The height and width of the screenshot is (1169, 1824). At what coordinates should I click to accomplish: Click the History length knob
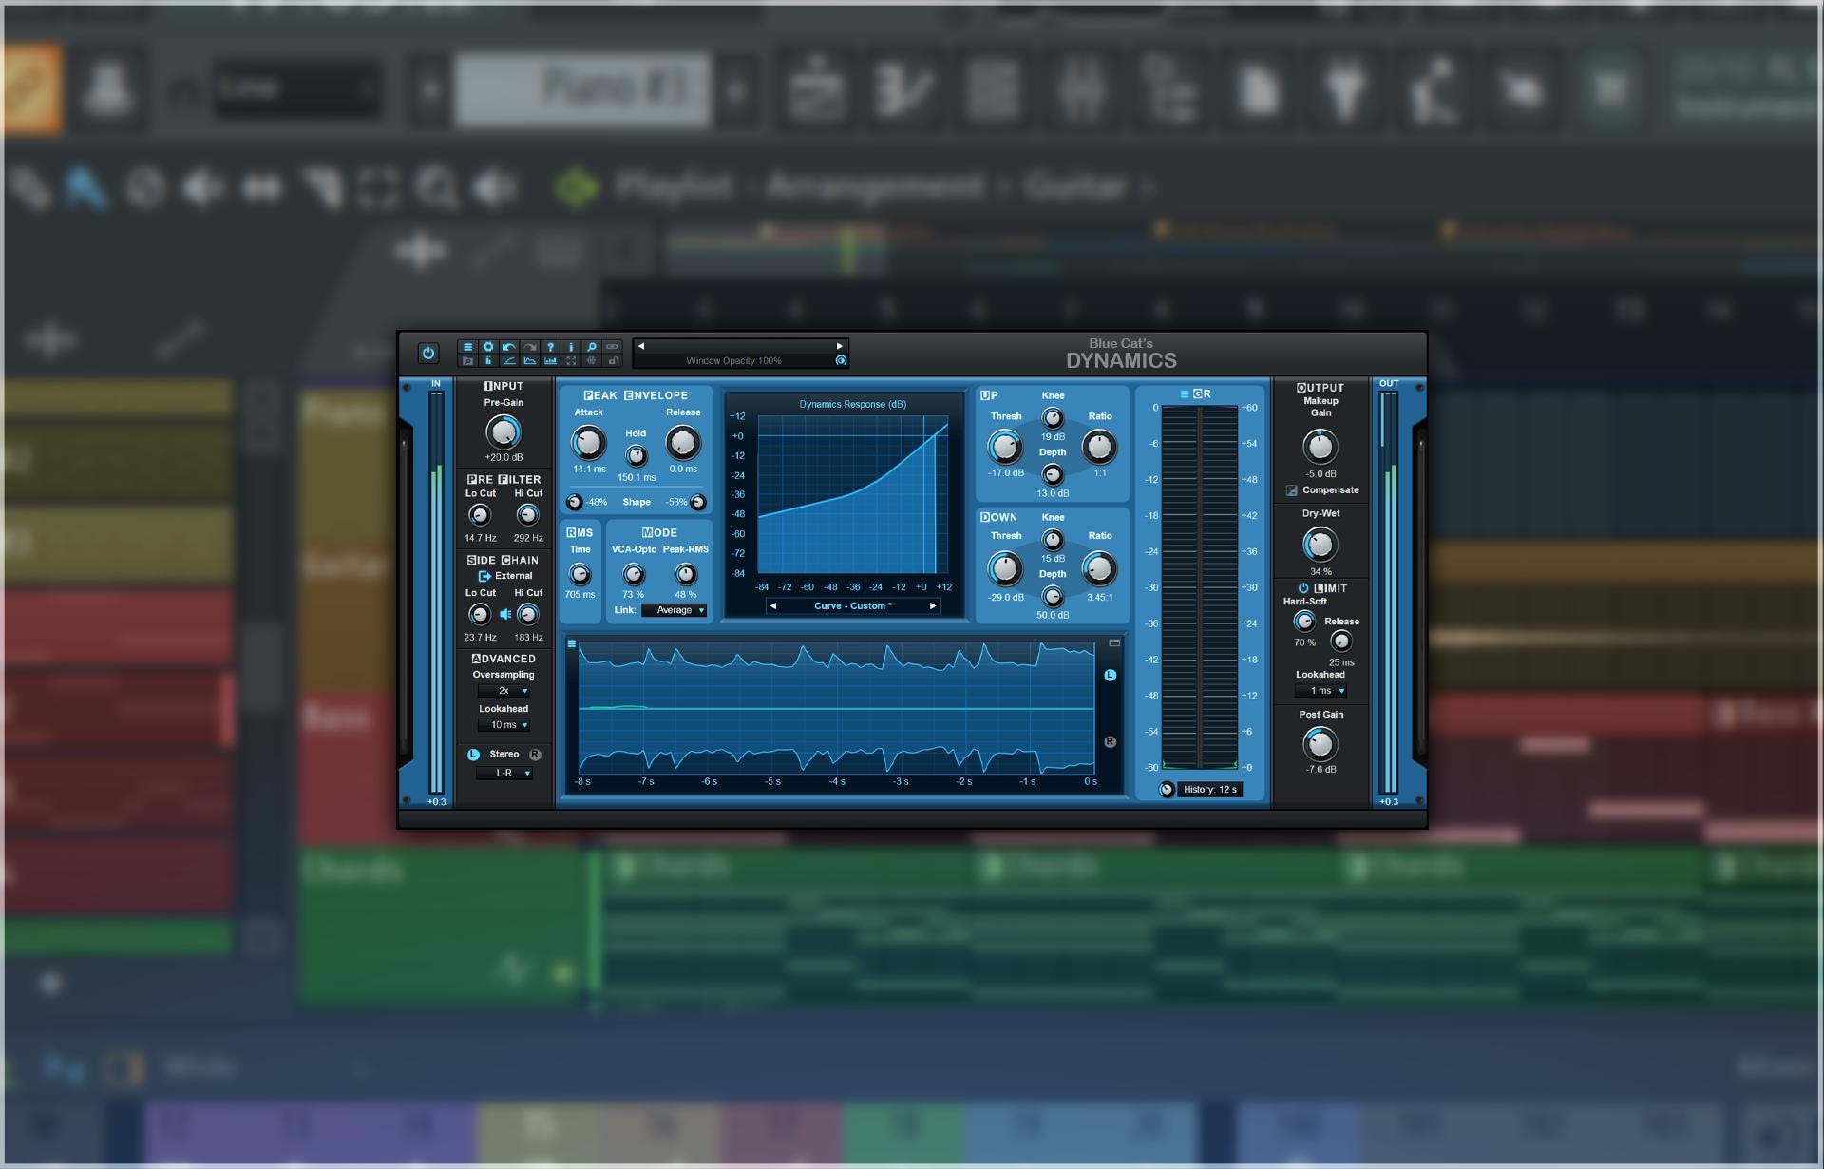[1167, 790]
